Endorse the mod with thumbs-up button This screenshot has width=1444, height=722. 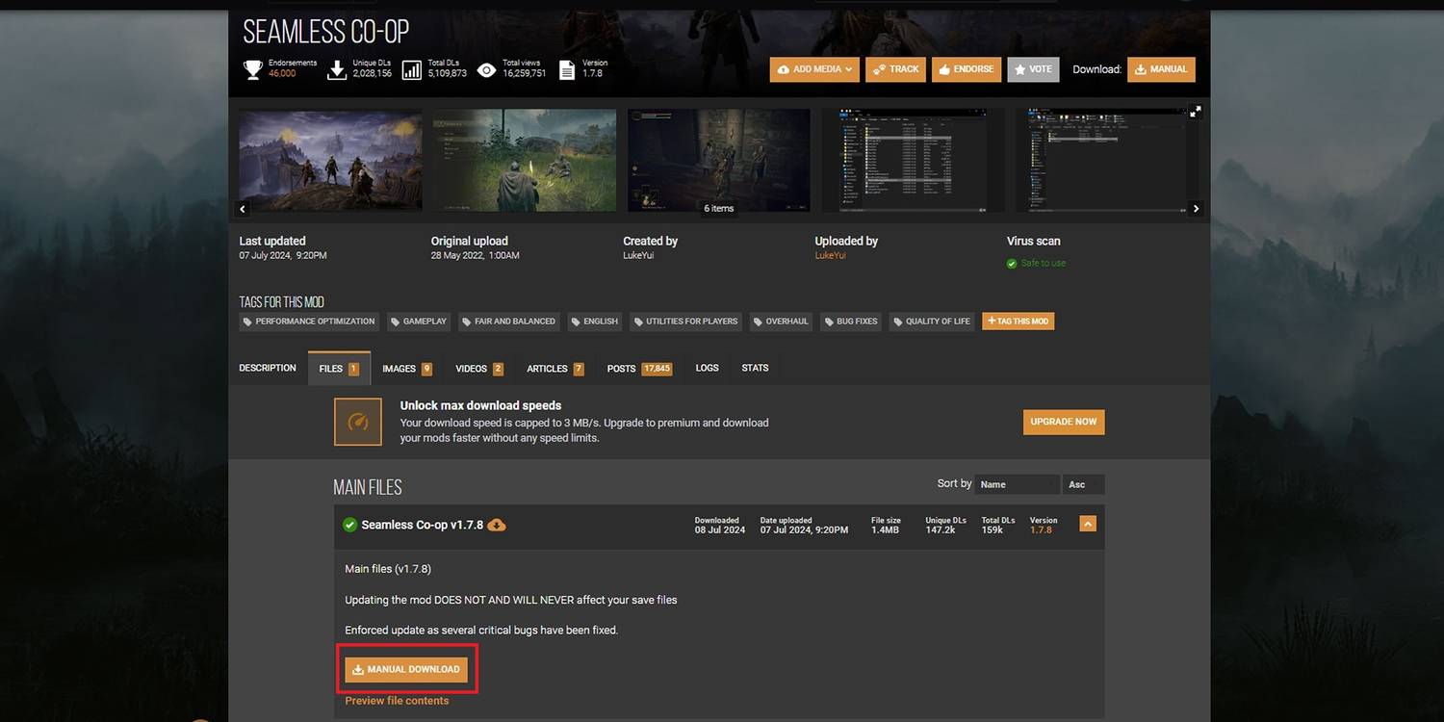click(x=966, y=69)
